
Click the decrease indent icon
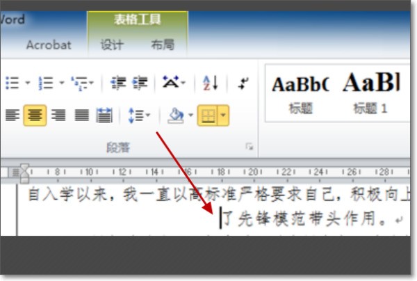118,83
